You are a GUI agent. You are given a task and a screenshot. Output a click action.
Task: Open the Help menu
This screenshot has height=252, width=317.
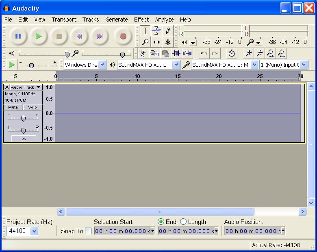coord(185,20)
